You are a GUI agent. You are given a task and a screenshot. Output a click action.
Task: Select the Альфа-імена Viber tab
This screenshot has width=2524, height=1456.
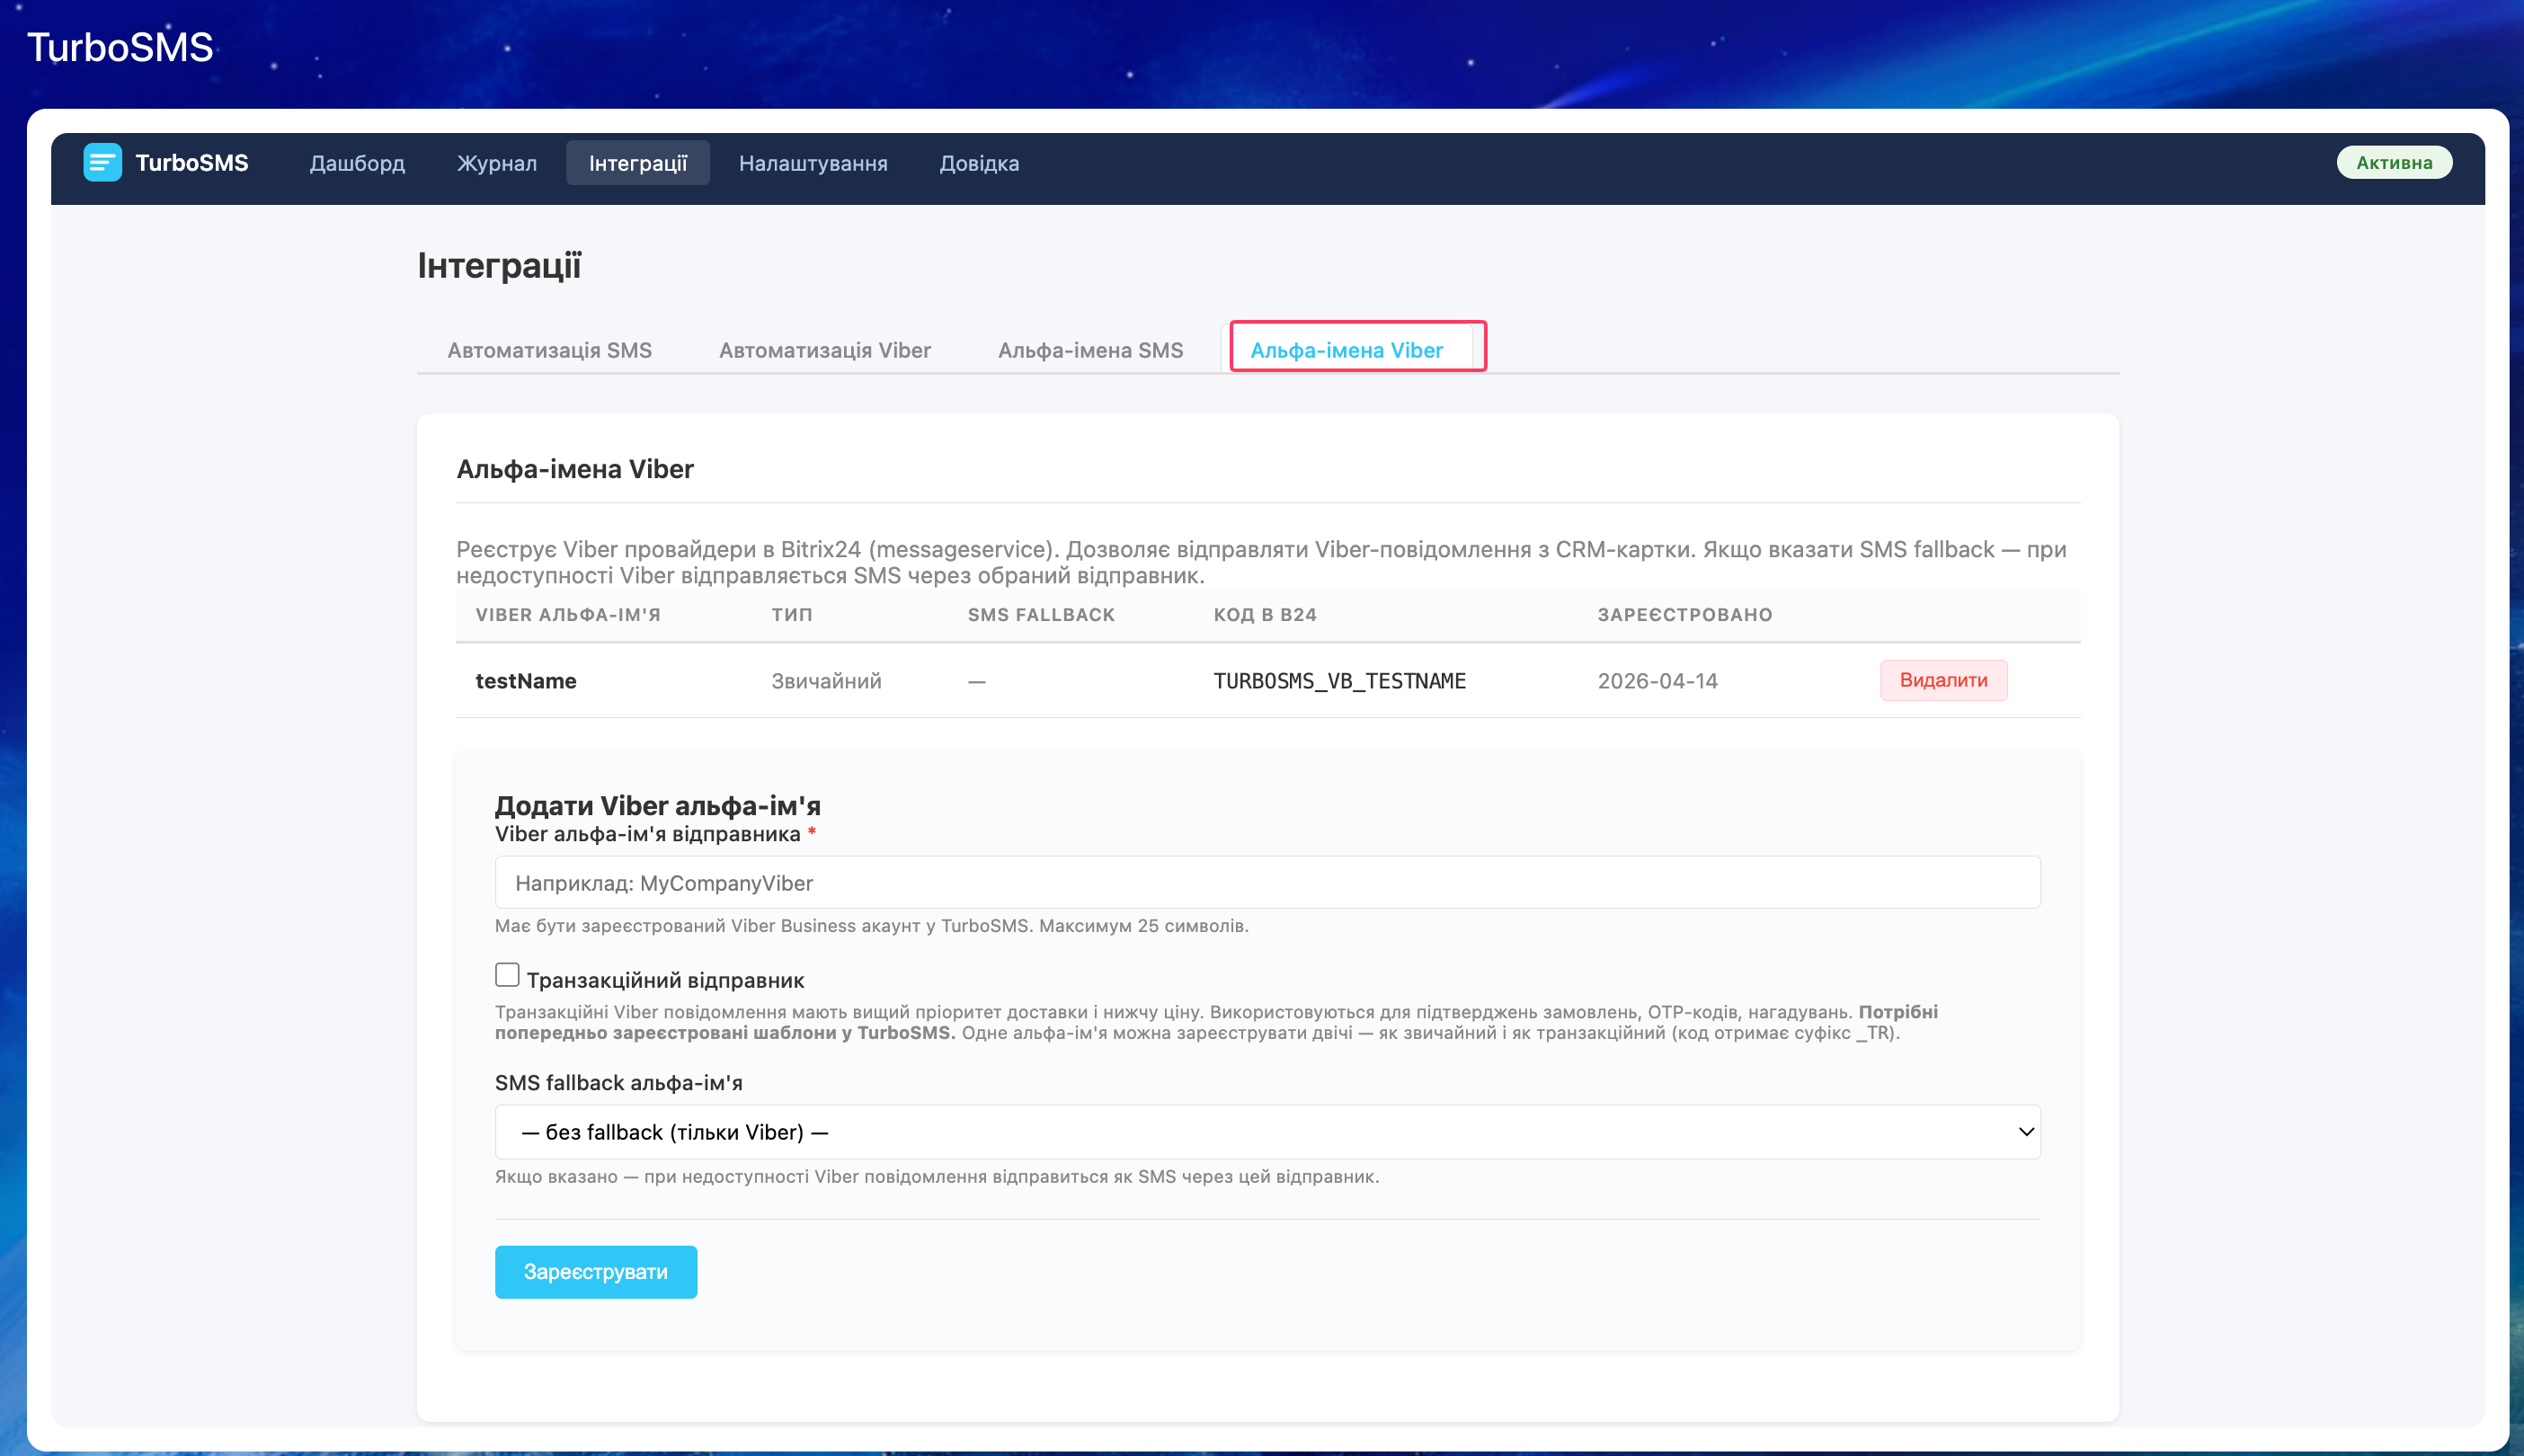(x=1346, y=350)
